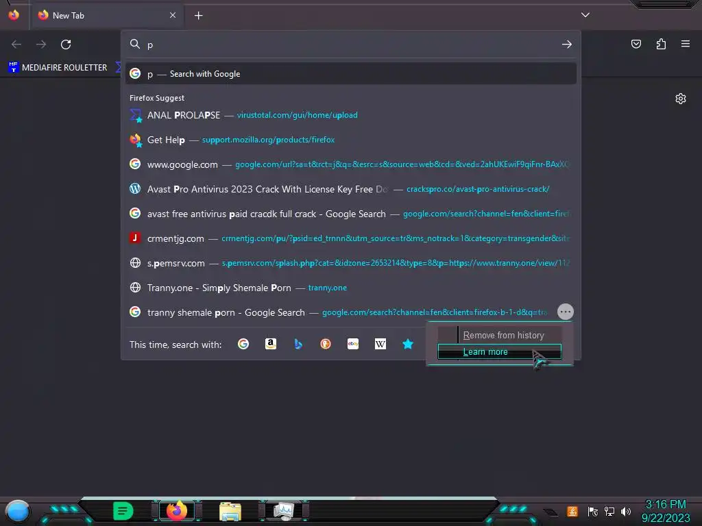
Task: Search bookmarks with the star icon
Action: (408, 344)
